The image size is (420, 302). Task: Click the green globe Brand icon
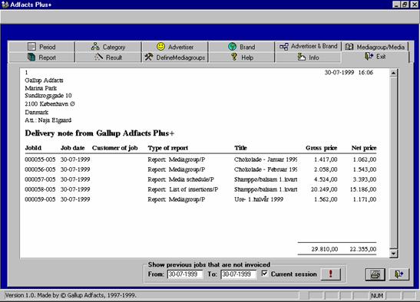(232, 46)
